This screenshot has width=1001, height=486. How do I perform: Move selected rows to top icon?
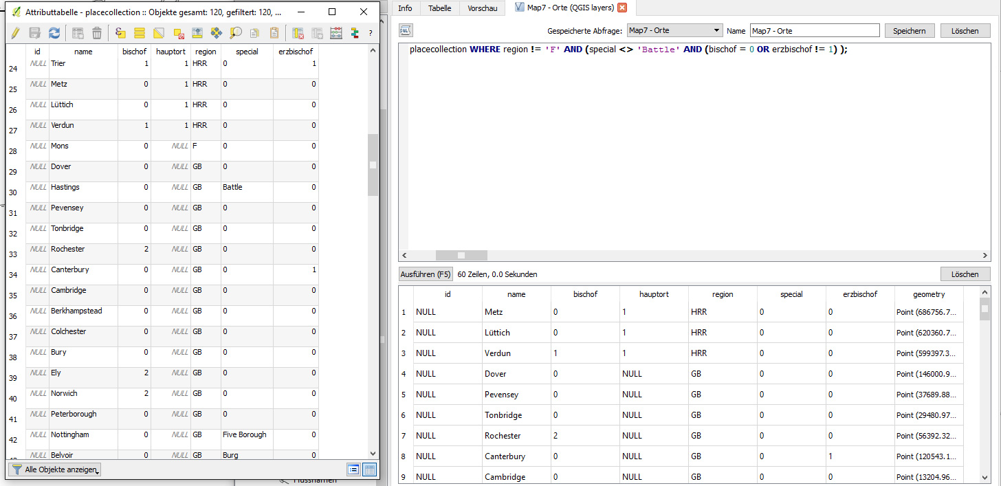coord(197,33)
